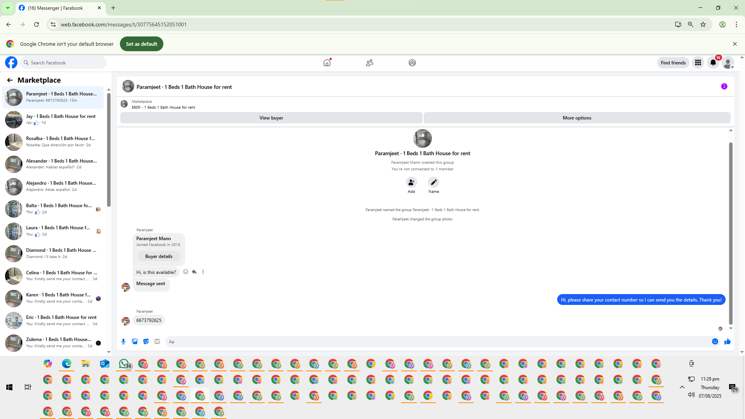The width and height of the screenshot is (745, 419).
Task: React to 'Hi, is this available?' message
Action: [185, 272]
